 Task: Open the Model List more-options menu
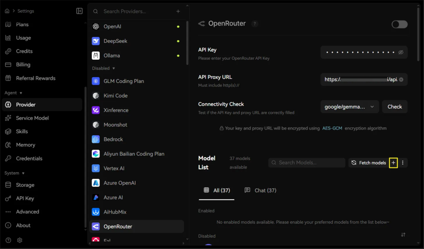403,163
